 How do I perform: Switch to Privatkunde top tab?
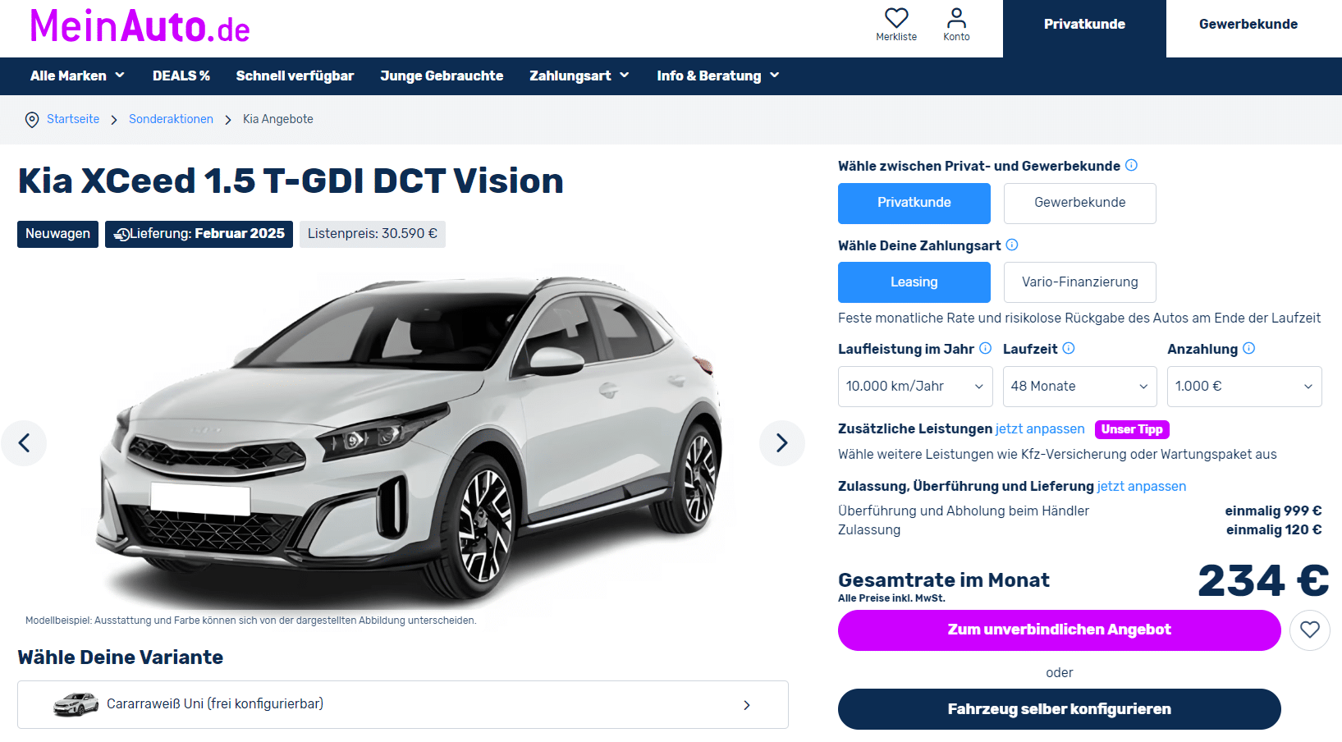click(x=1084, y=29)
